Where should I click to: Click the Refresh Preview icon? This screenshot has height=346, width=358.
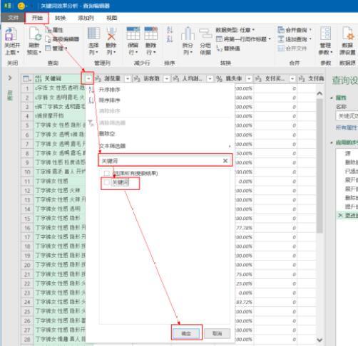pos(35,34)
